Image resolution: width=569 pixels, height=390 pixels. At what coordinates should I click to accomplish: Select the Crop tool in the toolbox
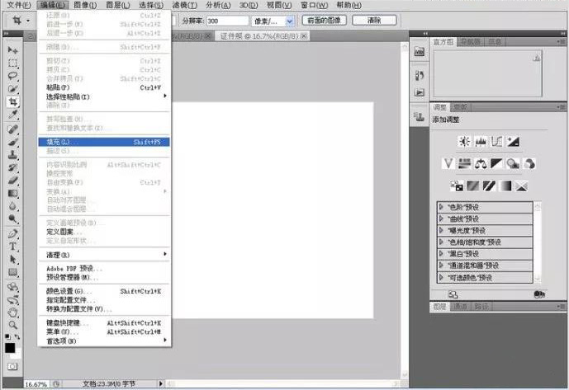click(13, 102)
